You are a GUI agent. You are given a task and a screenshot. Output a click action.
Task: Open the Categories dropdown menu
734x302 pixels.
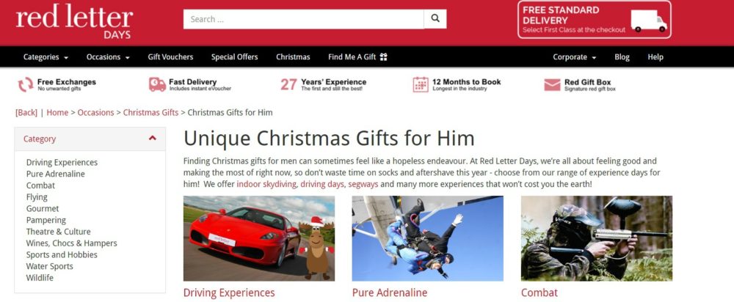46,57
